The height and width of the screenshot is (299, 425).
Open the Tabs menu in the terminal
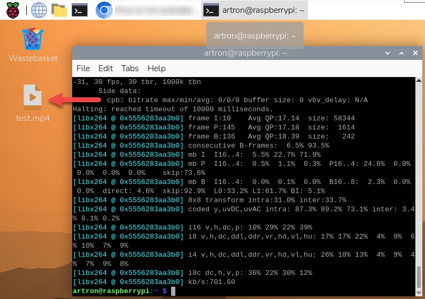(x=130, y=68)
